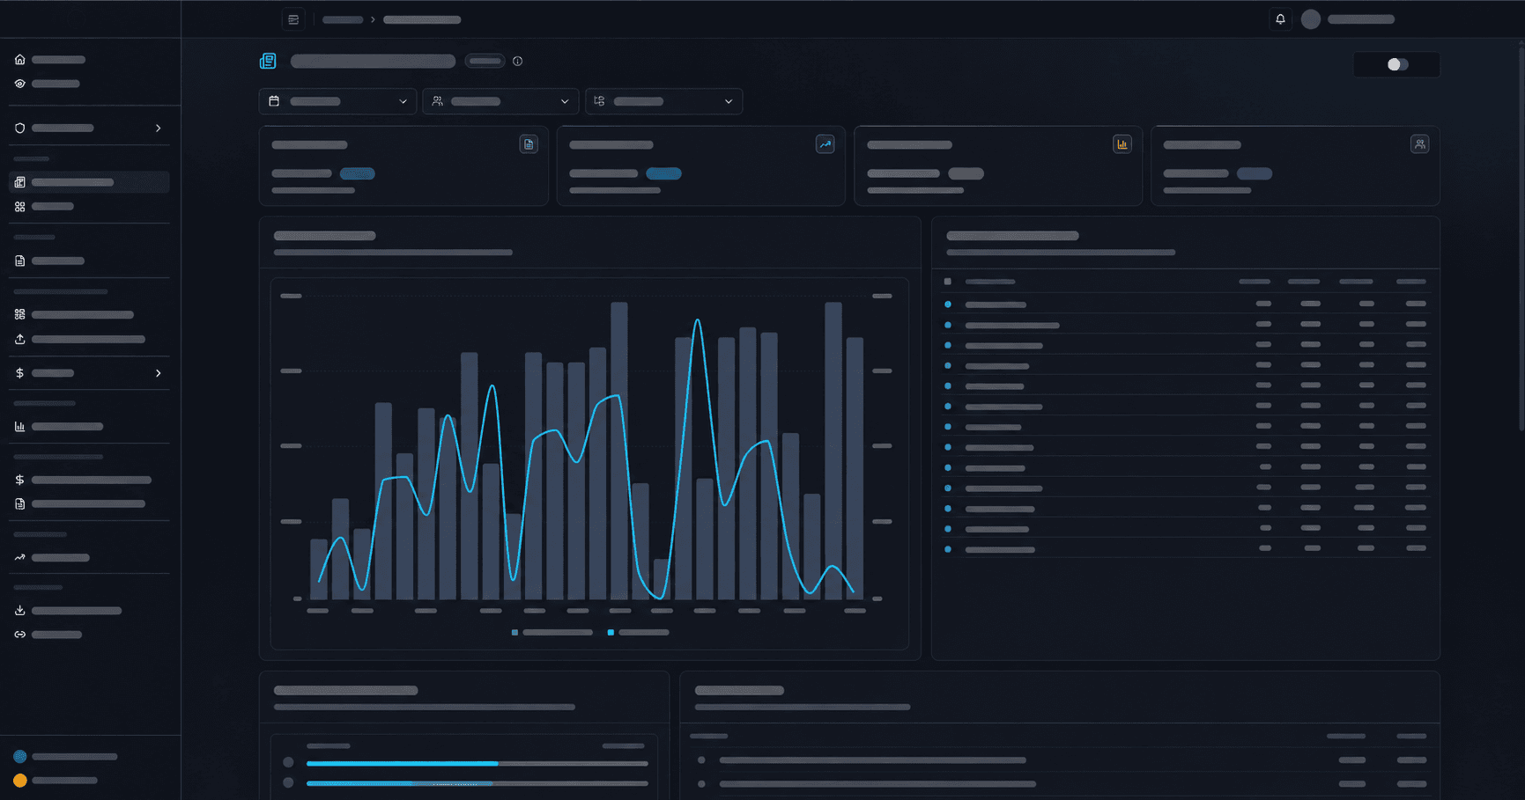
Task: Select the eye icon item in sidebar
Action: pos(20,84)
